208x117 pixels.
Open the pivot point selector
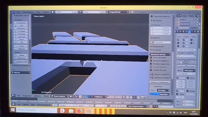point(76,96)
